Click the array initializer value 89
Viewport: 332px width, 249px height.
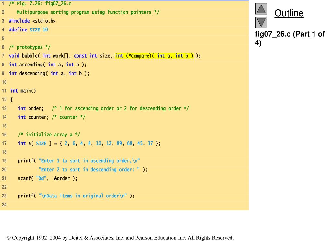tap(119, 143)
